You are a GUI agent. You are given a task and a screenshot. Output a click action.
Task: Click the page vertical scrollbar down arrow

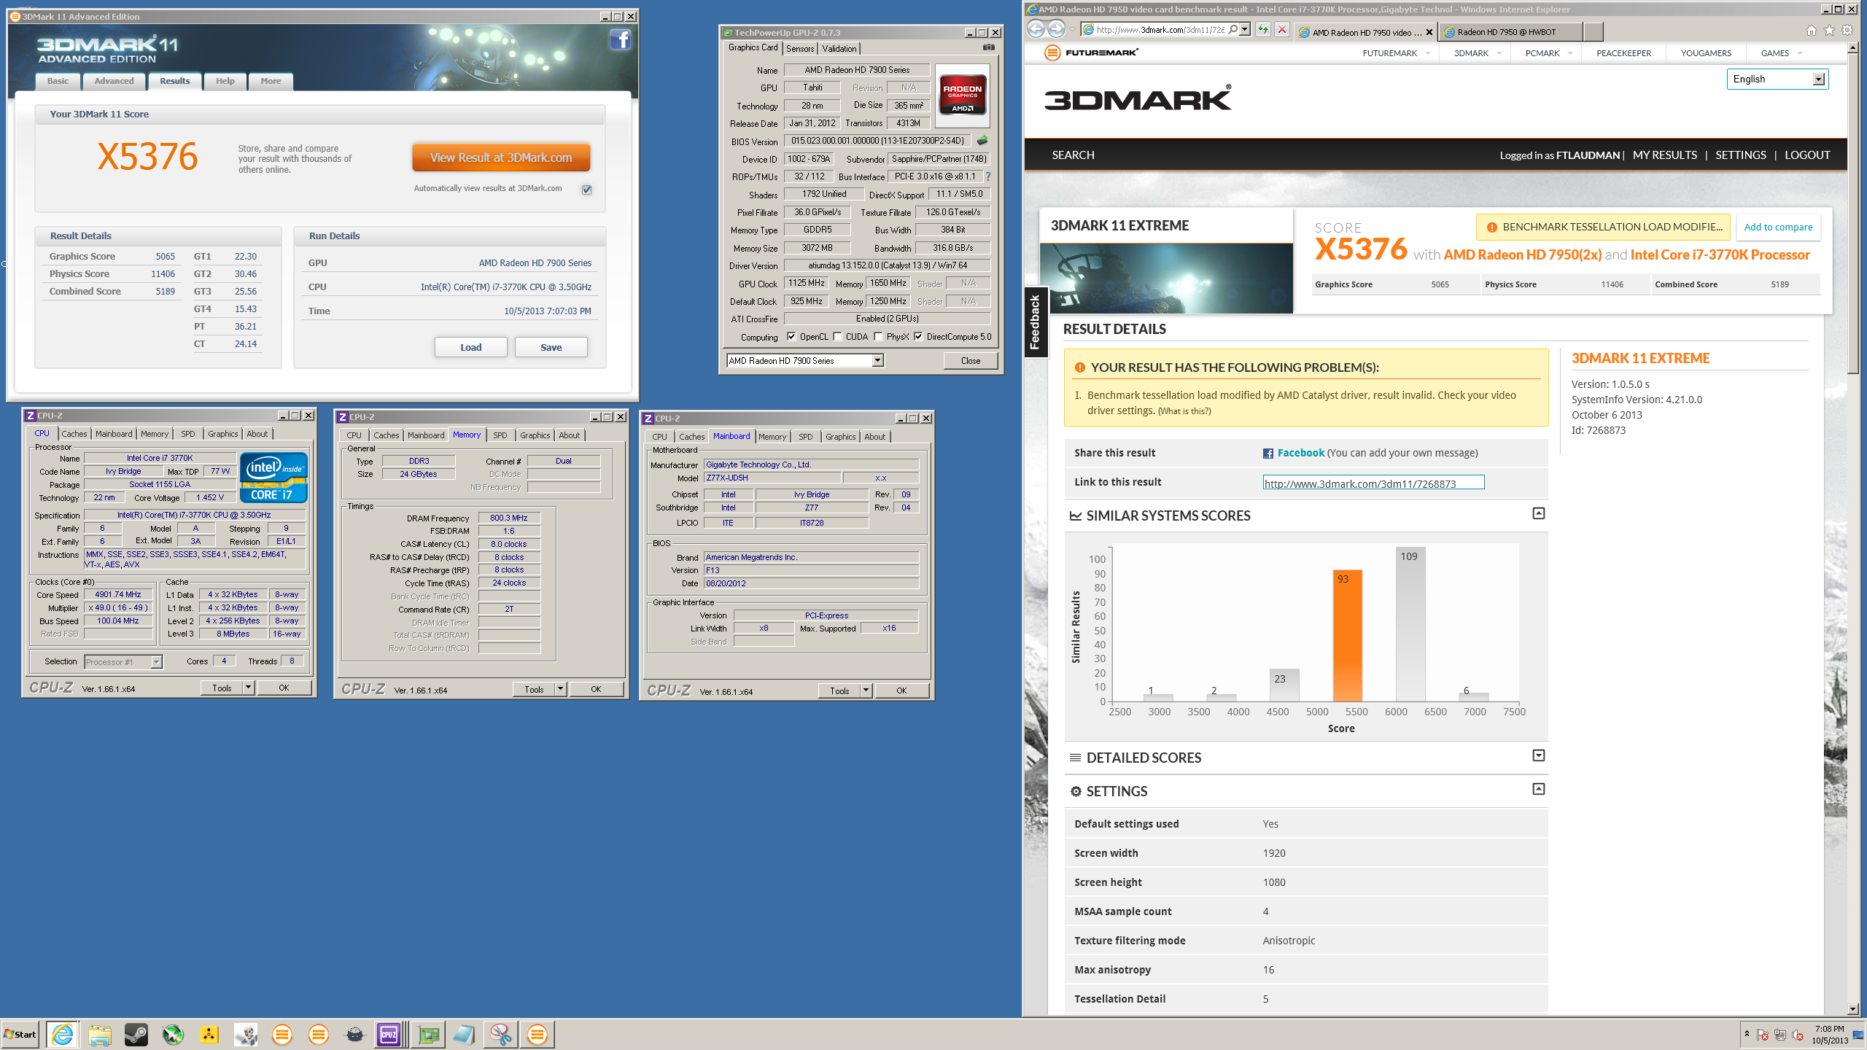pos(1853,1009)
